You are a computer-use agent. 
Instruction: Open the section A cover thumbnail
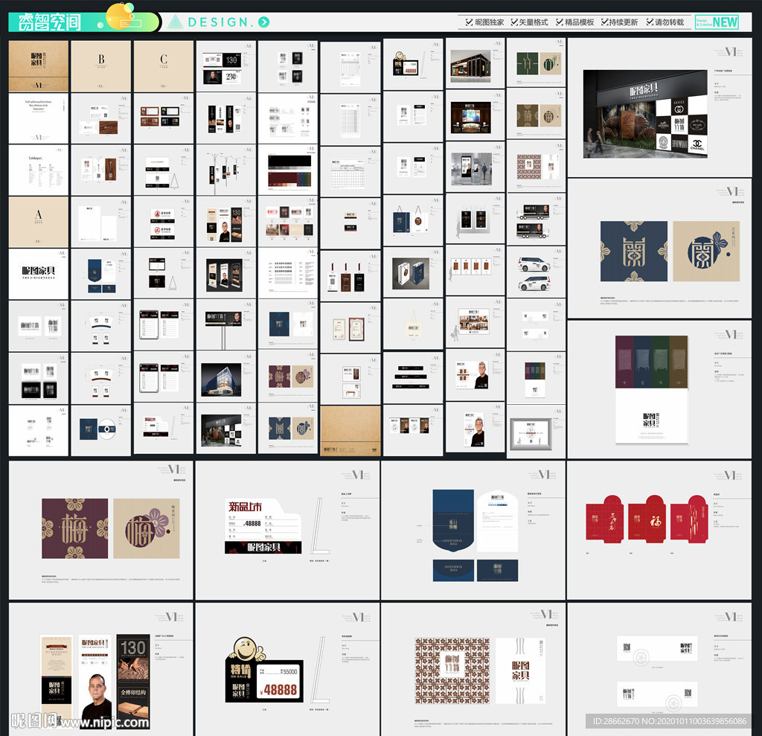click(x=39, y=222)
